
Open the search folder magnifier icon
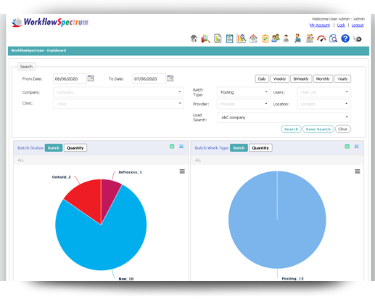pos(205,38)
